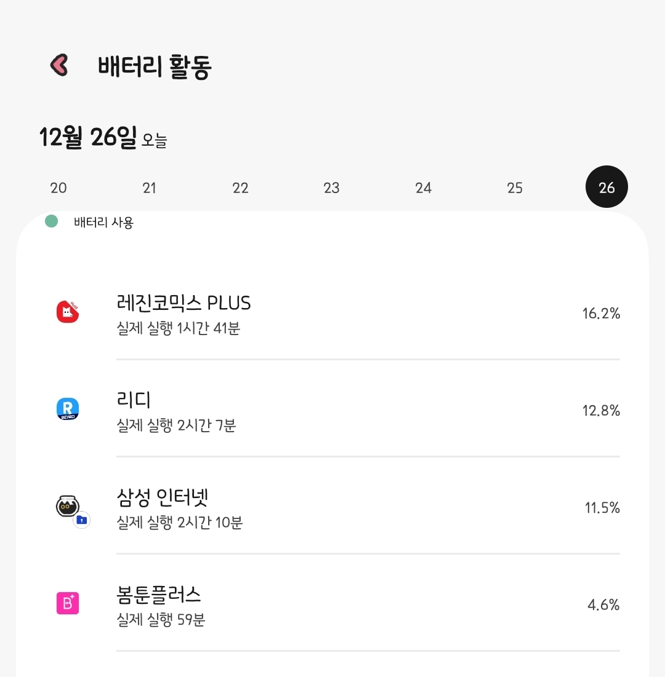Tap the 16.2% usage value
Screen dimensions: 665x677
click(x=601, y=314)
